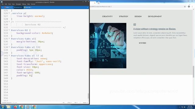Open the Chrome three-dot menu
Image resolution: width=195 pixels, height=109 pixels.
pyautogui.click(x=192, y=7)
